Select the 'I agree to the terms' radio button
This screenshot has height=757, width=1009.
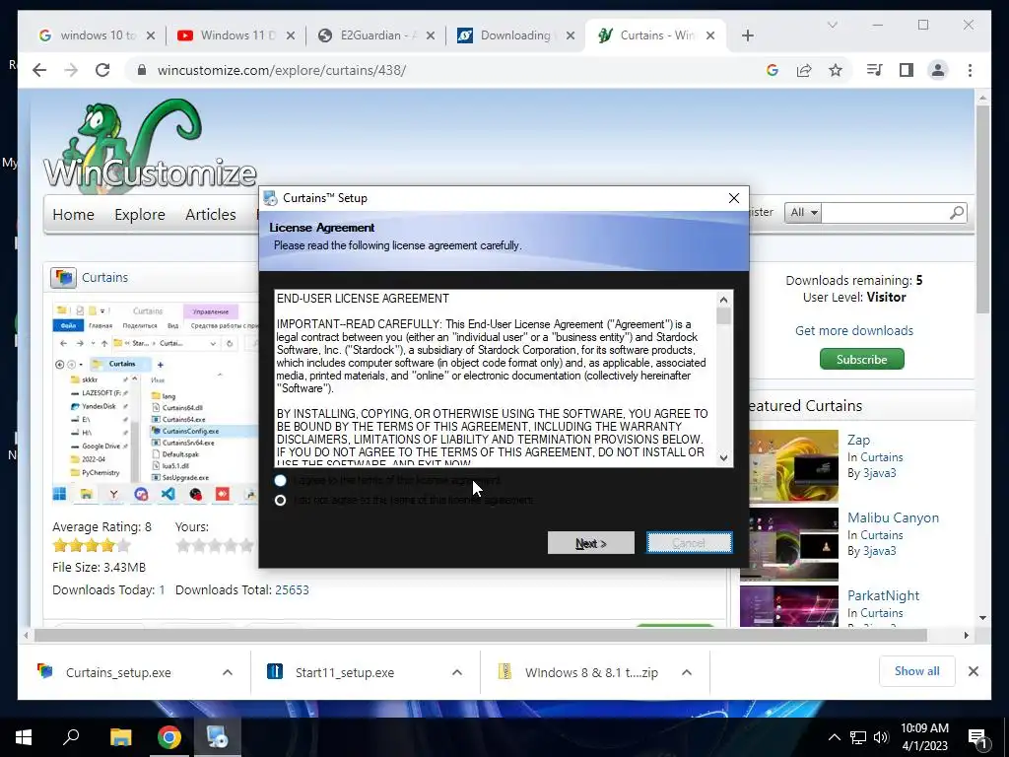pyautogui.click(x=281, y=480)
